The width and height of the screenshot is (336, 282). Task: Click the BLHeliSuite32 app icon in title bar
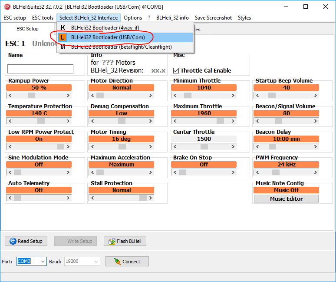[7, 7]
